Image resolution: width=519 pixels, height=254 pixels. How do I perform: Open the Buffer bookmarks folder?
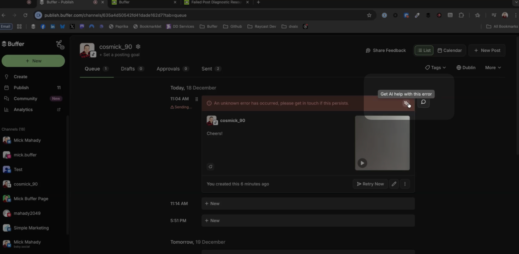coord(209,27)
